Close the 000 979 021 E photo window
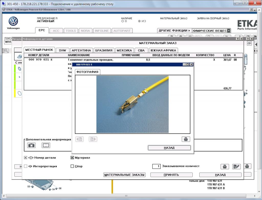The height and width of the screenshot is (200, 262). click(x=191, y=65)
